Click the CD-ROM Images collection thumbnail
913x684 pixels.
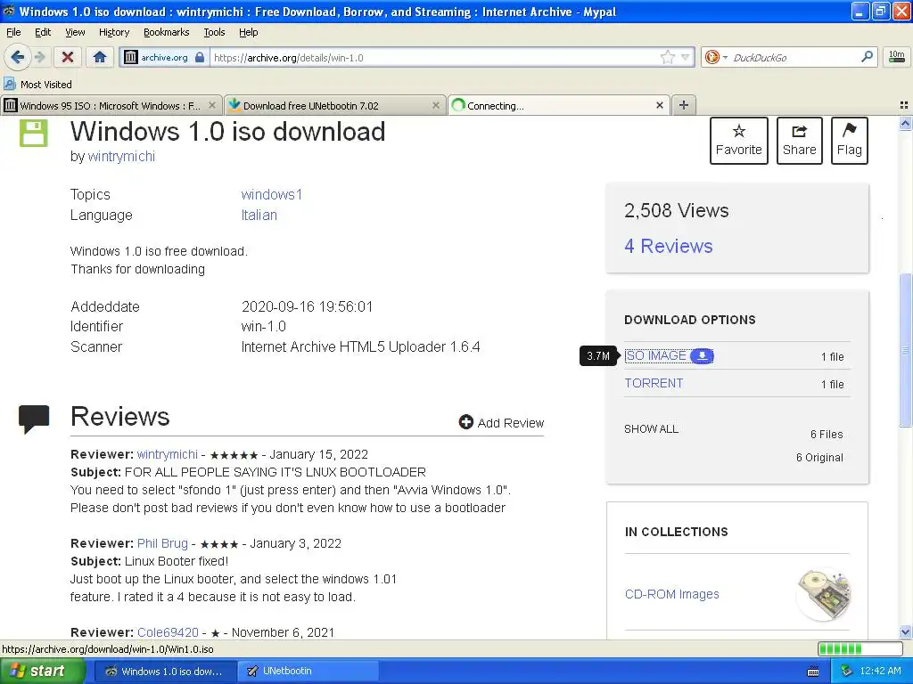click(823, 594)
